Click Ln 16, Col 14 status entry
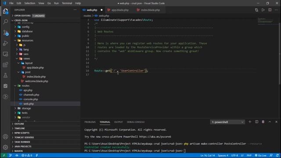 tap(208, 155)
